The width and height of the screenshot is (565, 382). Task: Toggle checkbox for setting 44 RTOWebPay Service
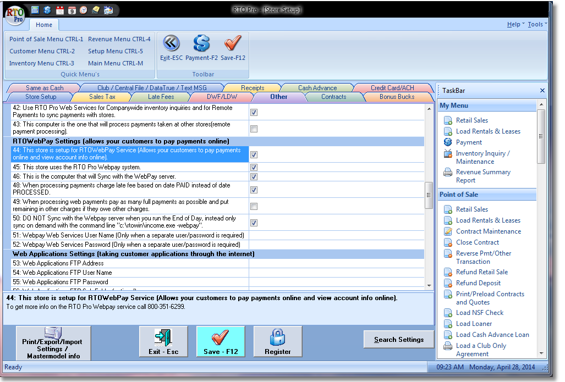tap(254, 155)
